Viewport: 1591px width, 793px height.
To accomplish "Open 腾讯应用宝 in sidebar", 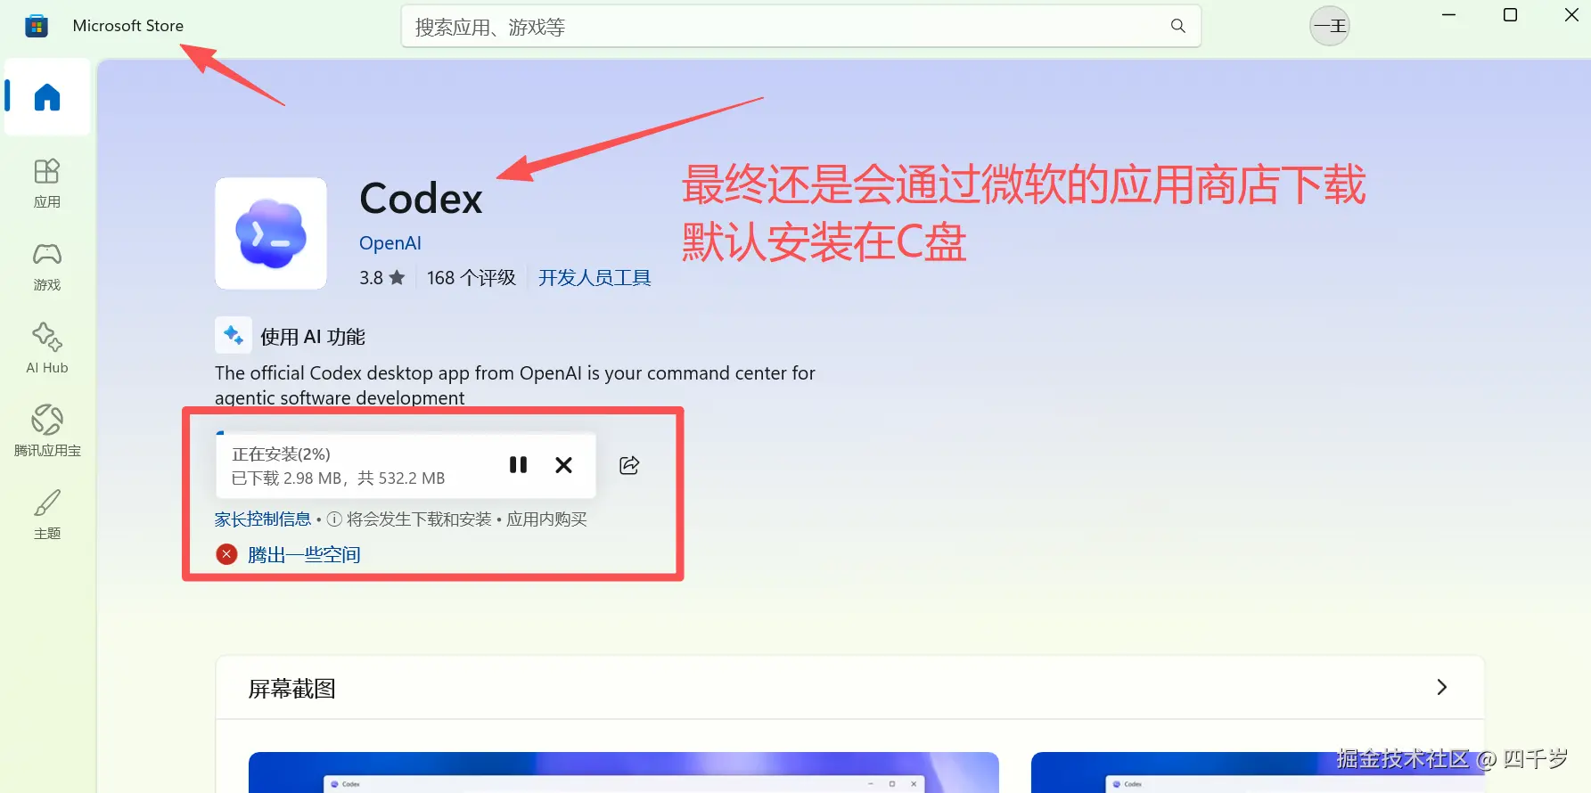I will pyautogui.click(x=47, y=432).
